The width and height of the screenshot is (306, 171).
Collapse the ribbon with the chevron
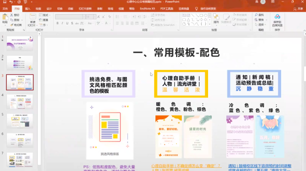click(304, 30)
